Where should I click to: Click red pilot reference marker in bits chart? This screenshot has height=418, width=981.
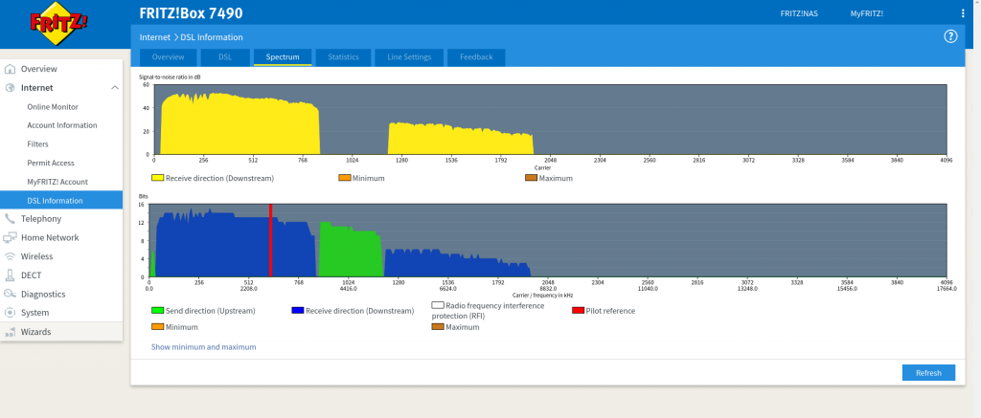click(x=271, y=240)
